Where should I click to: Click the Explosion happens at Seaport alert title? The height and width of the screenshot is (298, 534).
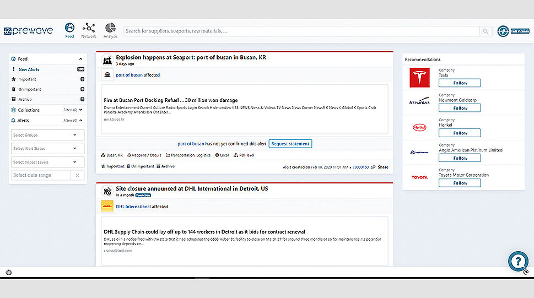191,57
